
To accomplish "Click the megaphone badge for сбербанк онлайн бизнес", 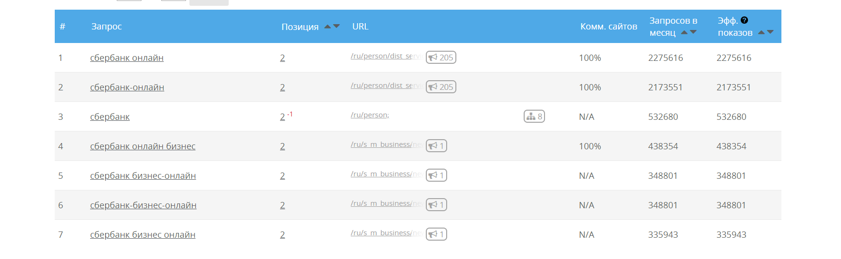I will 436,146.
